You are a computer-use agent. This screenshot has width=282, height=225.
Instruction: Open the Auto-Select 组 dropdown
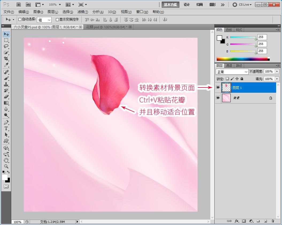(44, 20)
